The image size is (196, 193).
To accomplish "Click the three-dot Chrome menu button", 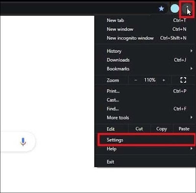I will 187,8.
